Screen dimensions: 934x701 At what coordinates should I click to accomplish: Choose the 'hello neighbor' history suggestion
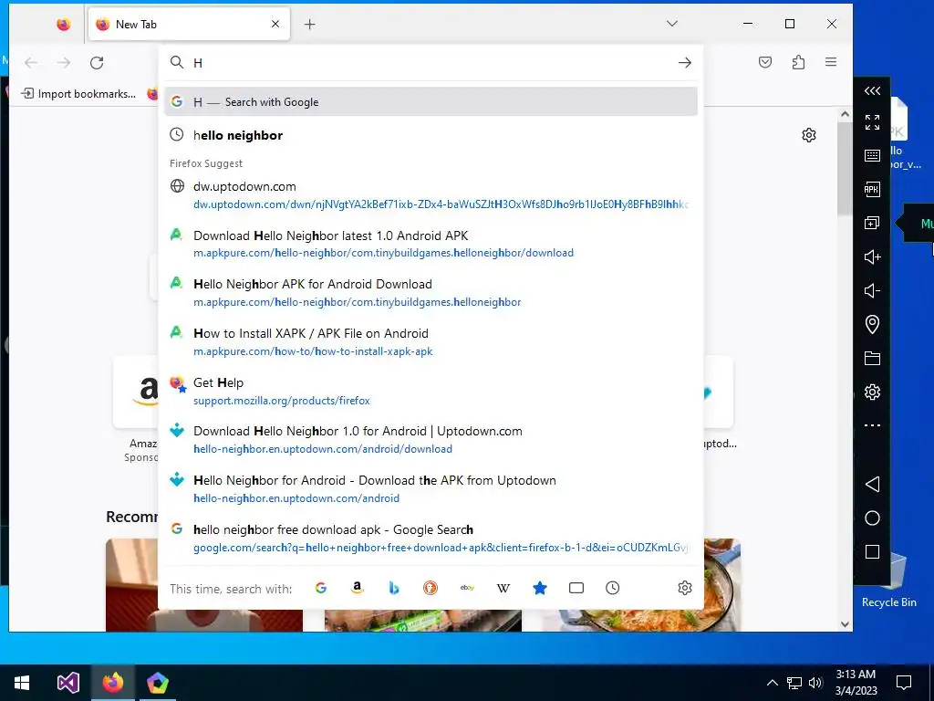click(x=431, y=135)
